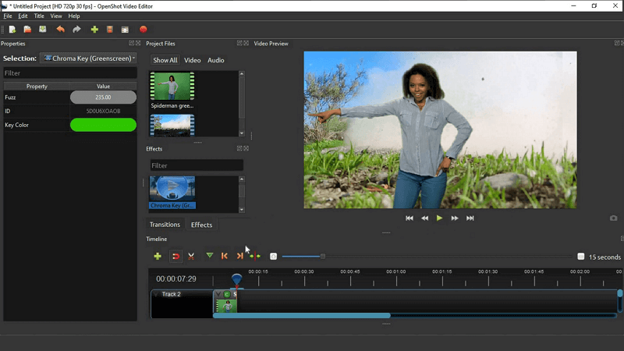
Task: Switch to the Transitions tab
Action: point(165,225)
